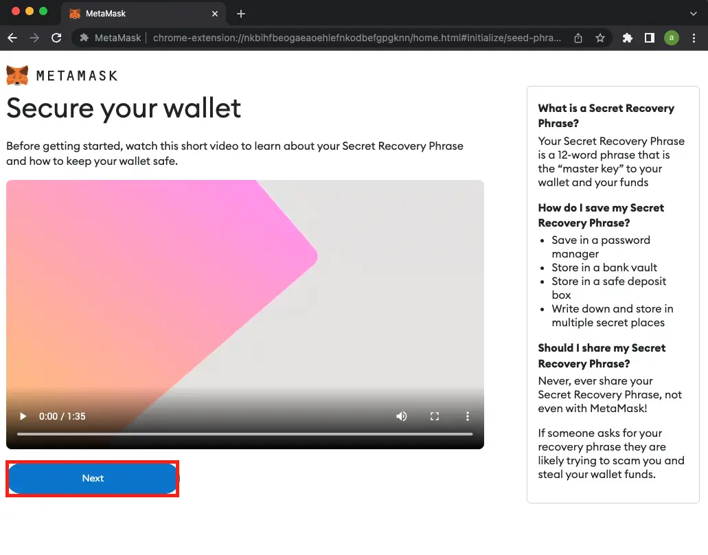Share this page from the address bar

tap(578, 38)
